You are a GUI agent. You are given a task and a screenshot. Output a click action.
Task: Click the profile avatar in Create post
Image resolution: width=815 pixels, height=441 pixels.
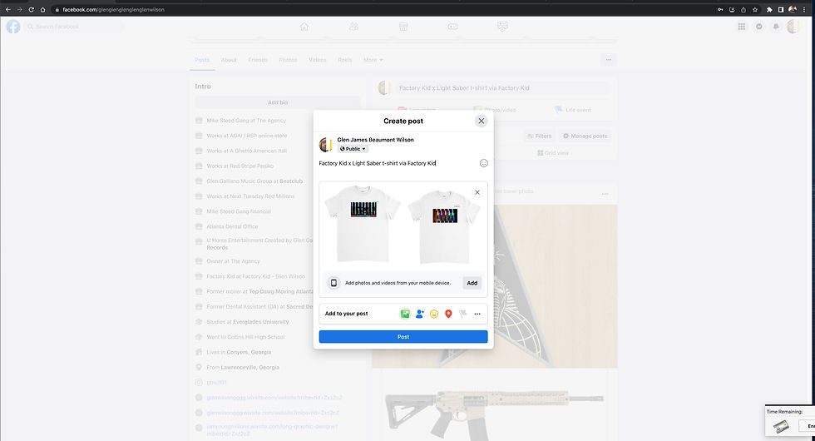click(x=325, y=145)
